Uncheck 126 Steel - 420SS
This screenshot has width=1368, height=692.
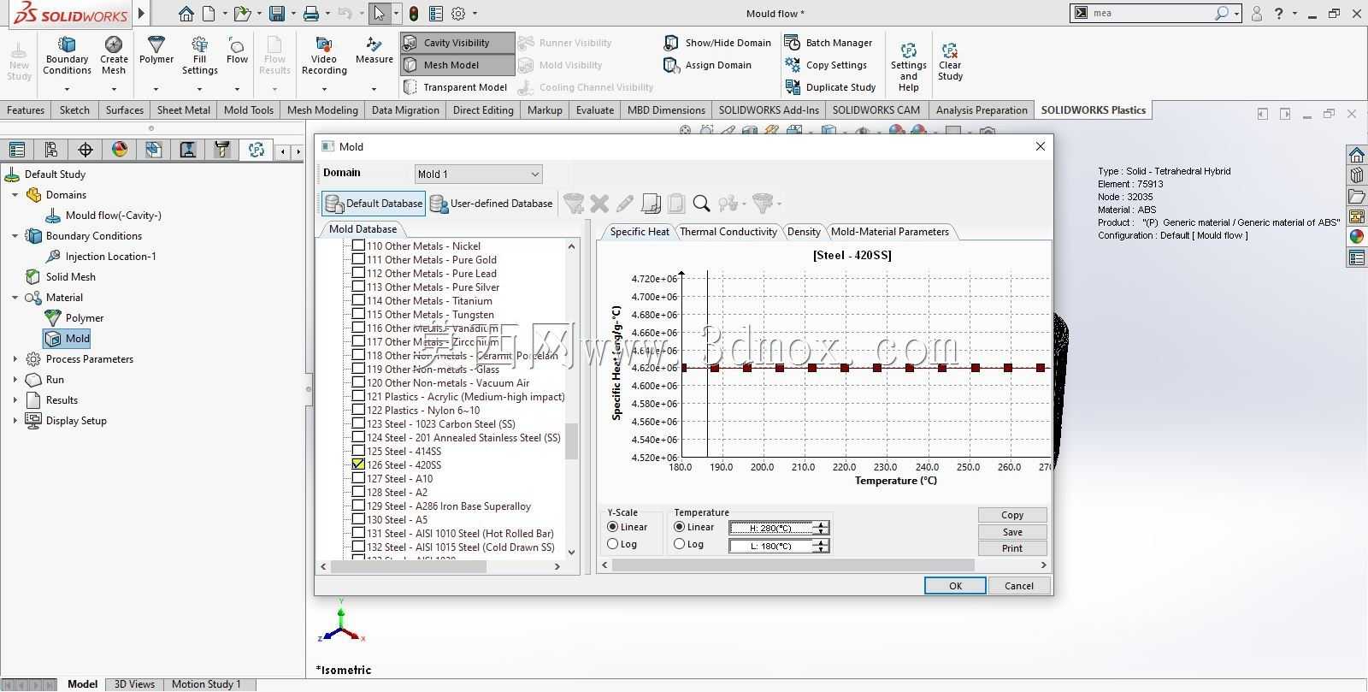coord(358,464)
